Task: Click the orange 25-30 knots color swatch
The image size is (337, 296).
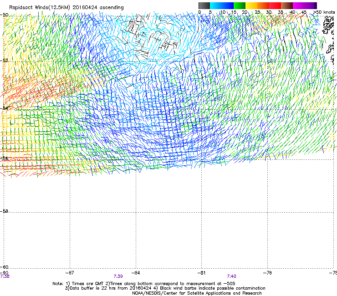Action: 263,5
